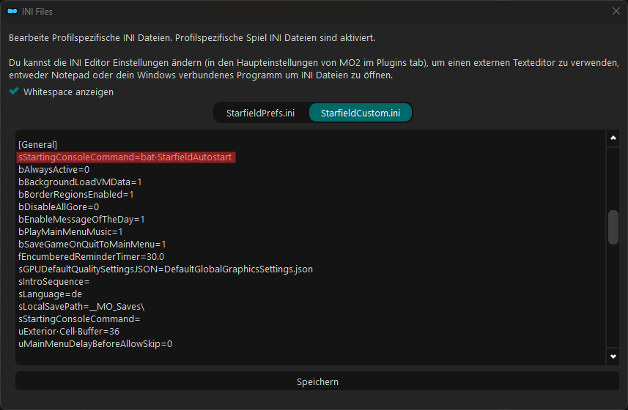This screenshot has width=628, height=410.
Task: Click the bBorderRegionsEnabled=1 line
Action: tap(75, 195)
